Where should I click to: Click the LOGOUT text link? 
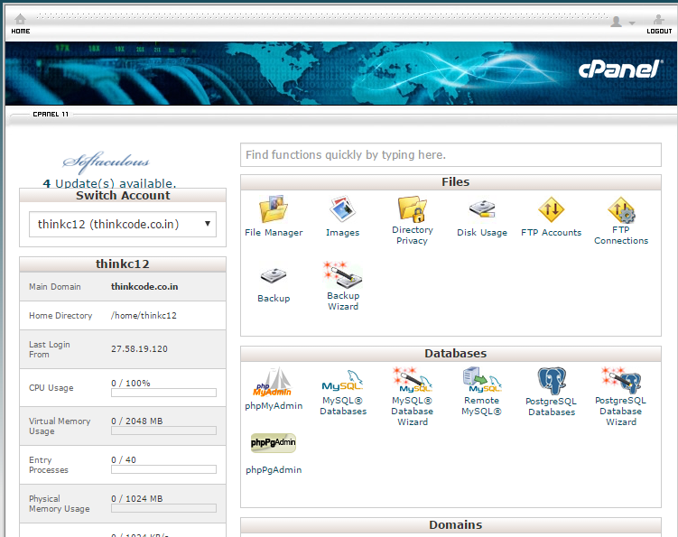[x=659, y=31]
